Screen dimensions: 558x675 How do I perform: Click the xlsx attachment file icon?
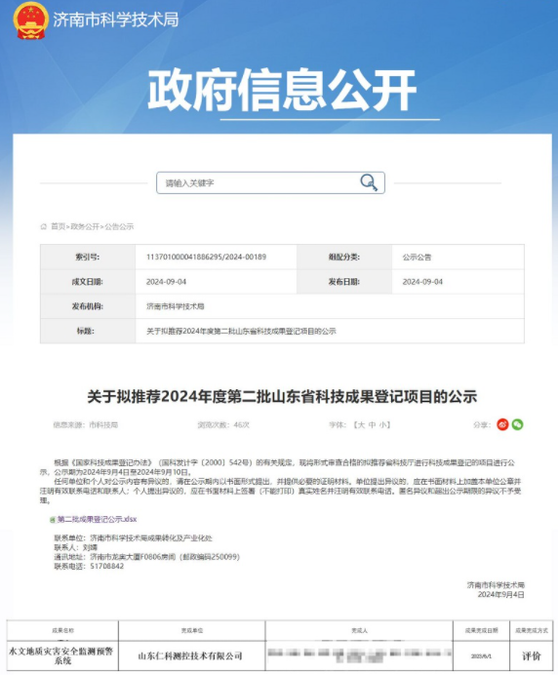click(x=53, y=520)
